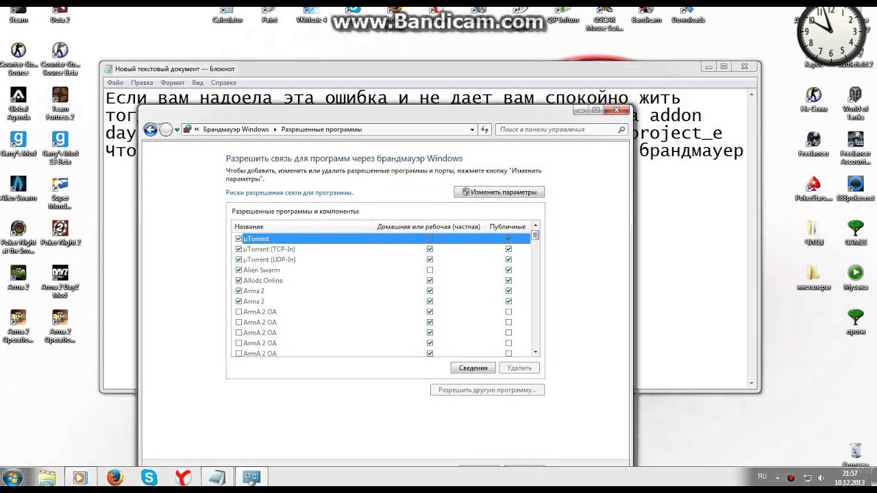Image resolution: width=877 pixels, height=493 pixels.
Task: Click the Домашняя или рабочая column header
Action: (x=429, y=227)
